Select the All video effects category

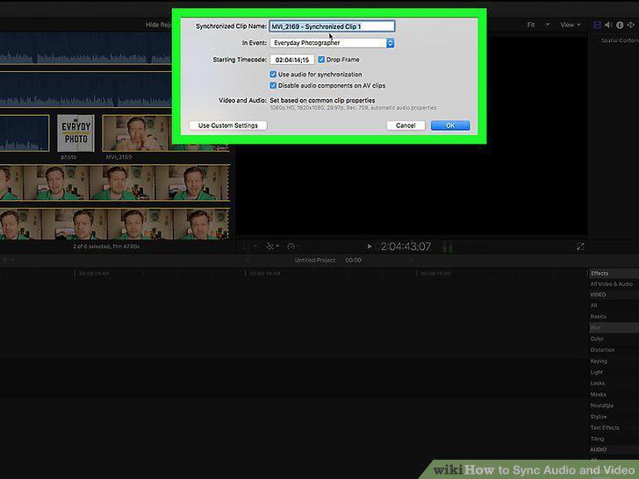[x=593, y=305]
